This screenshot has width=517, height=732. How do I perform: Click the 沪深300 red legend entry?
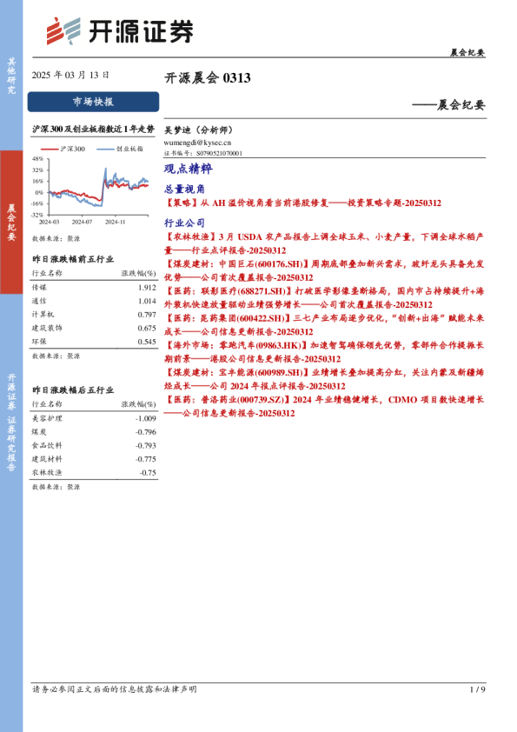click(x=63, y=149)
